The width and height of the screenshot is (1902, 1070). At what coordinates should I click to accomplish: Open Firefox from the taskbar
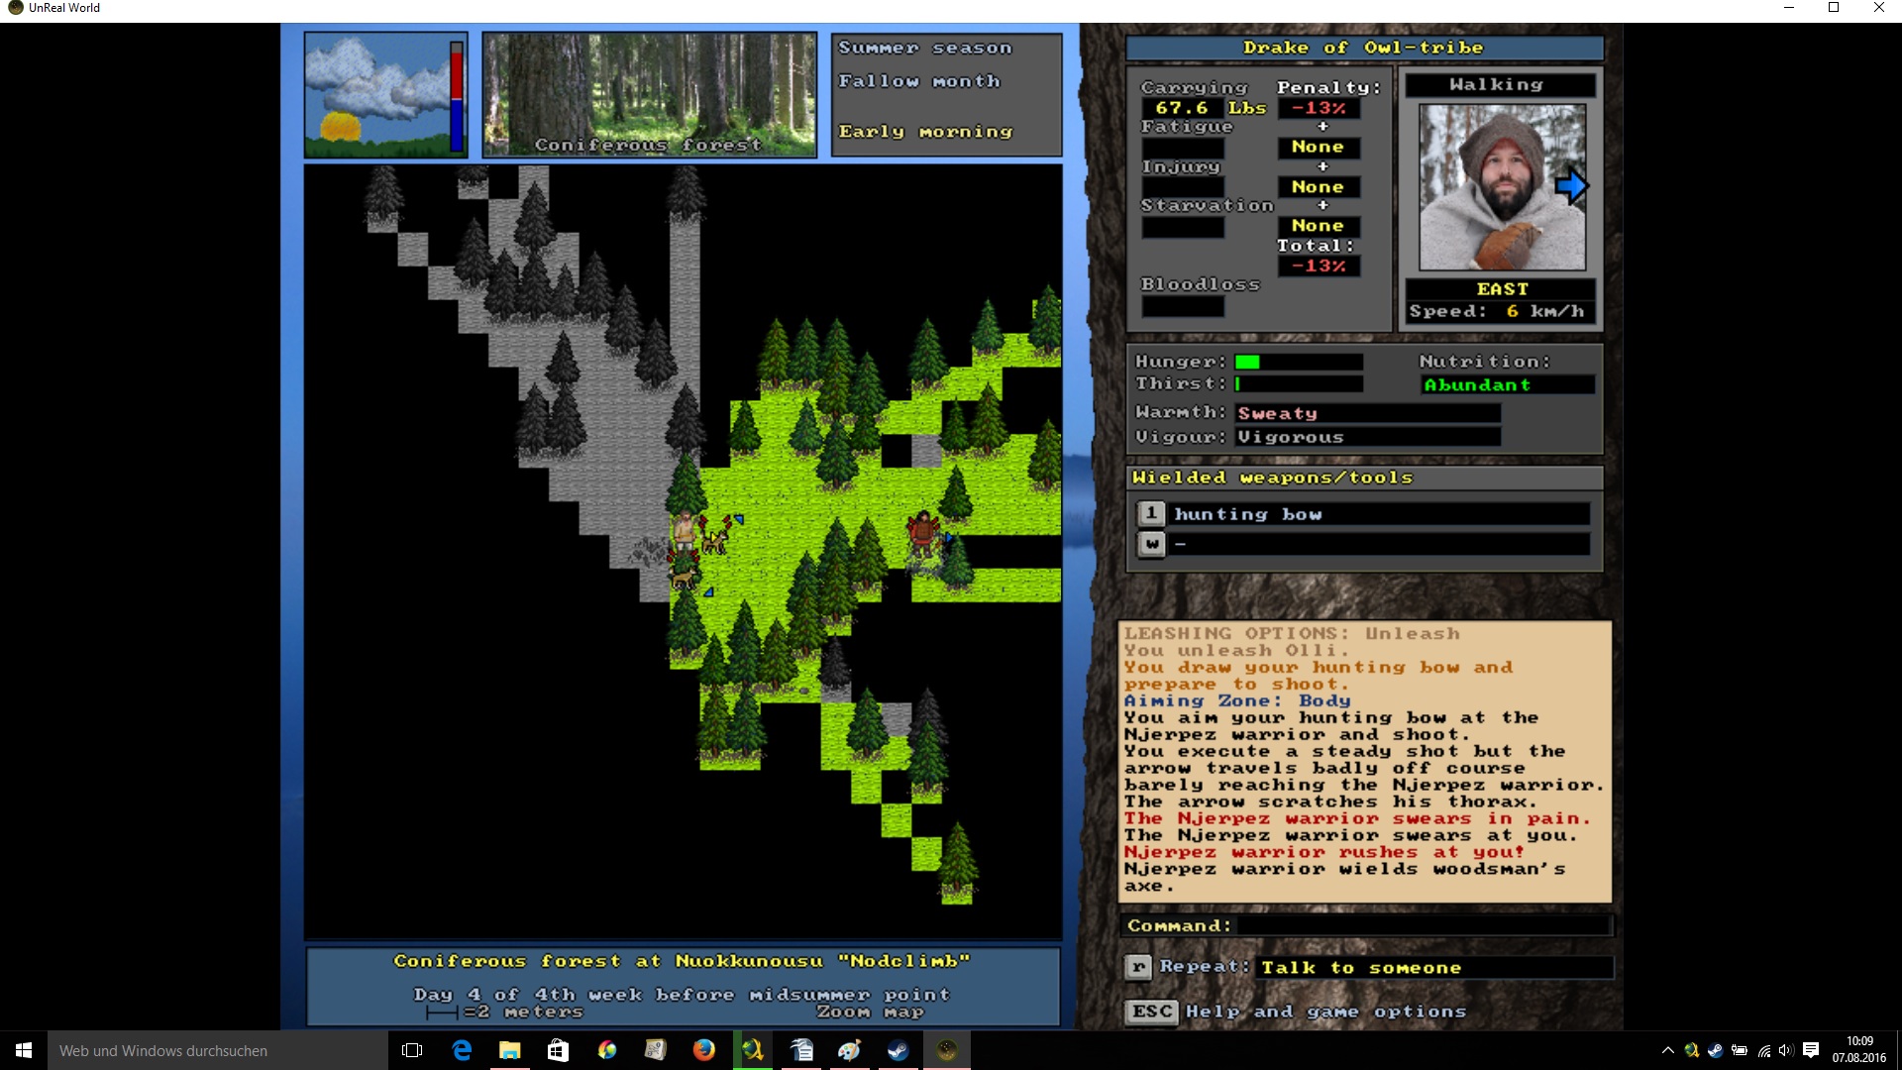[x=704, y=1050]
